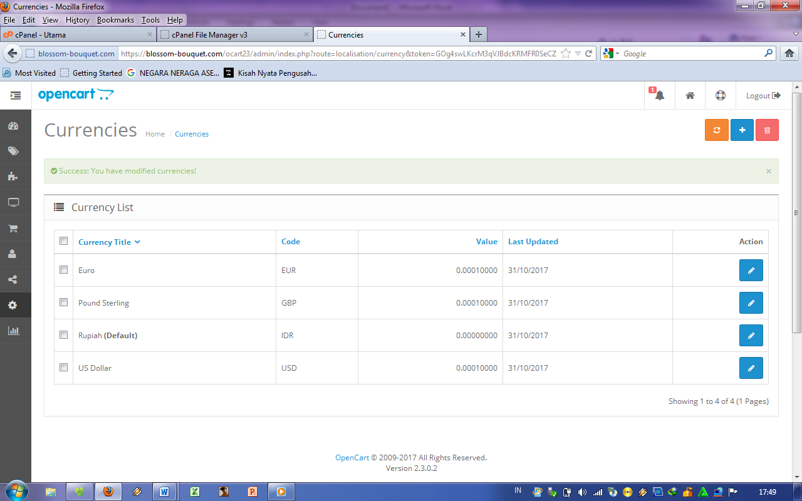The height and width of the screenshot is (501, 802).
Task: Edit the Rupiah currency with pencil button
Action: 751,336
